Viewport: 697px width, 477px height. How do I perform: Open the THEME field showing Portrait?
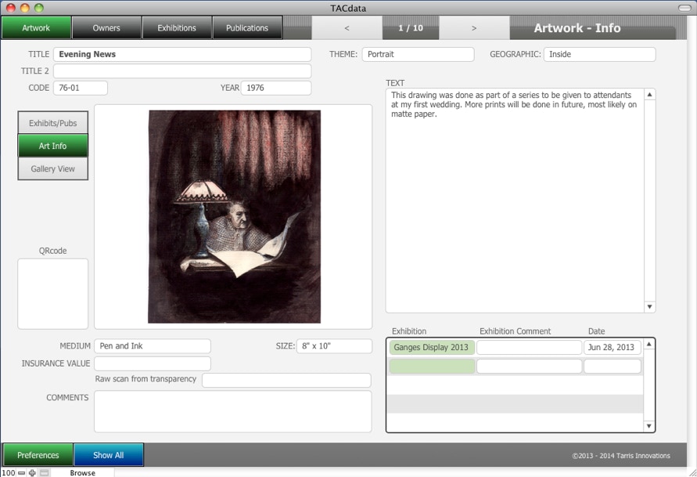click(x=417, y=55)
